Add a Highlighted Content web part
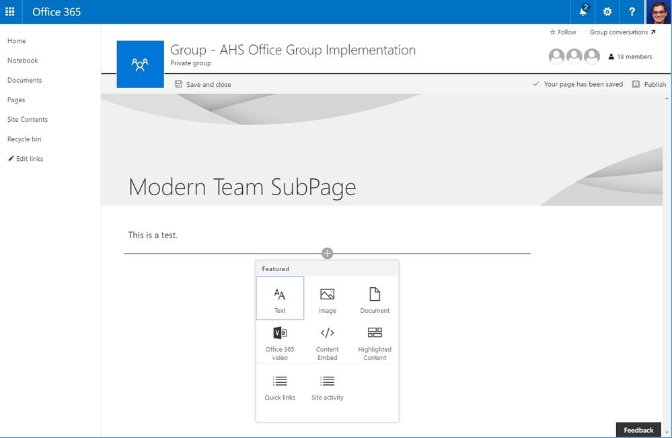This screenshot has height=438, width=672. pyautogui.click(x=375, y=343)
